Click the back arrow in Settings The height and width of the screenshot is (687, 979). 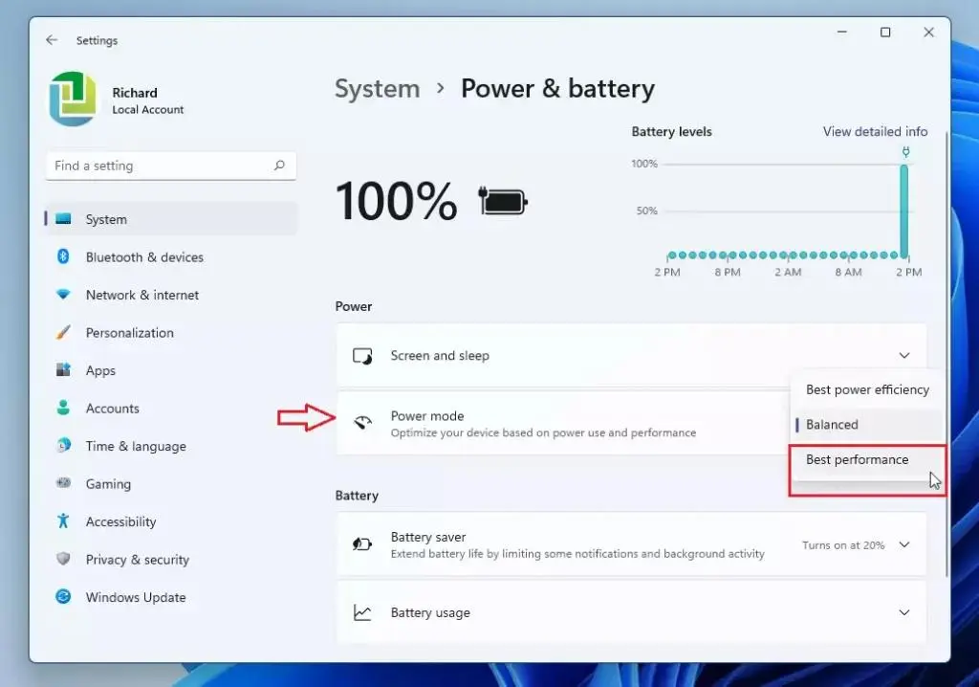click(x=52, y=40)
